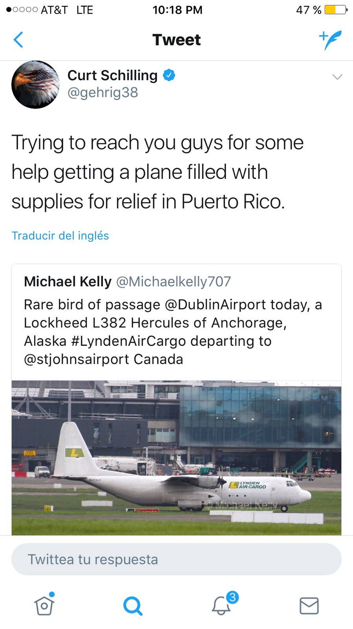Tap the back arrow icon

(18, 40)
